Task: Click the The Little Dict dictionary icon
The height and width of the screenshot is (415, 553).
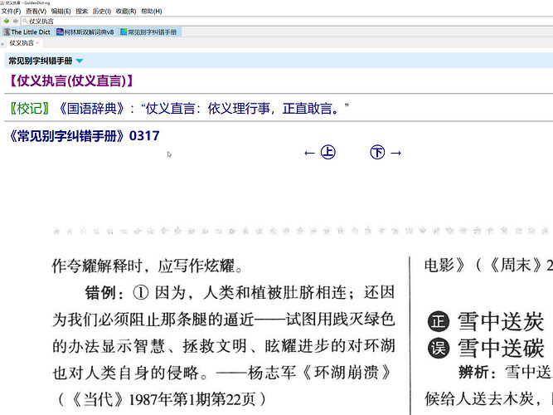Action: 7,32
